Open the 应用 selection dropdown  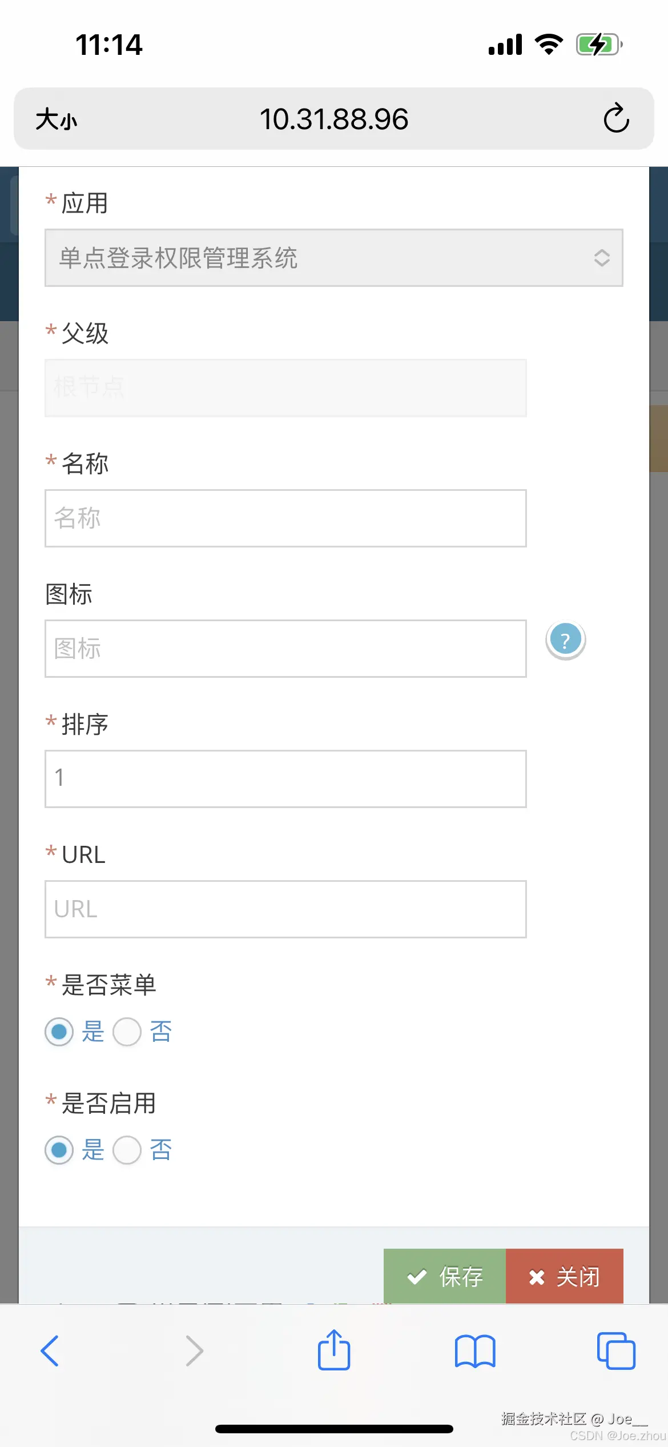pyautogui.click(x=333, y=258)
